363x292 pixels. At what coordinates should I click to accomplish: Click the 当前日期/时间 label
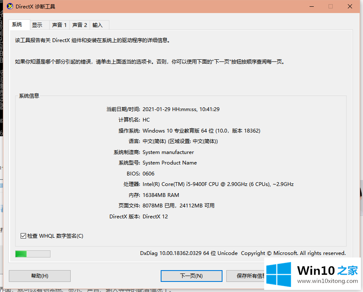(123, 109)
